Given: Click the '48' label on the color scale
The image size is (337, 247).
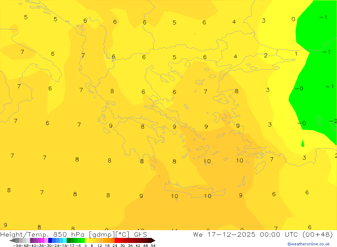Looking at the screenshot, I should tap(145, 246).
